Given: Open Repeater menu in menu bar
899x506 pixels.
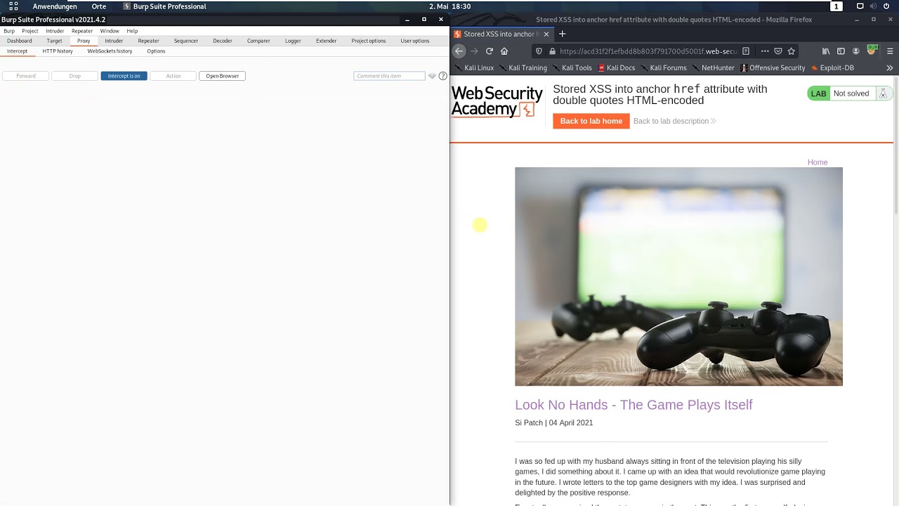Looking at the screenshot, I should 82,31.
